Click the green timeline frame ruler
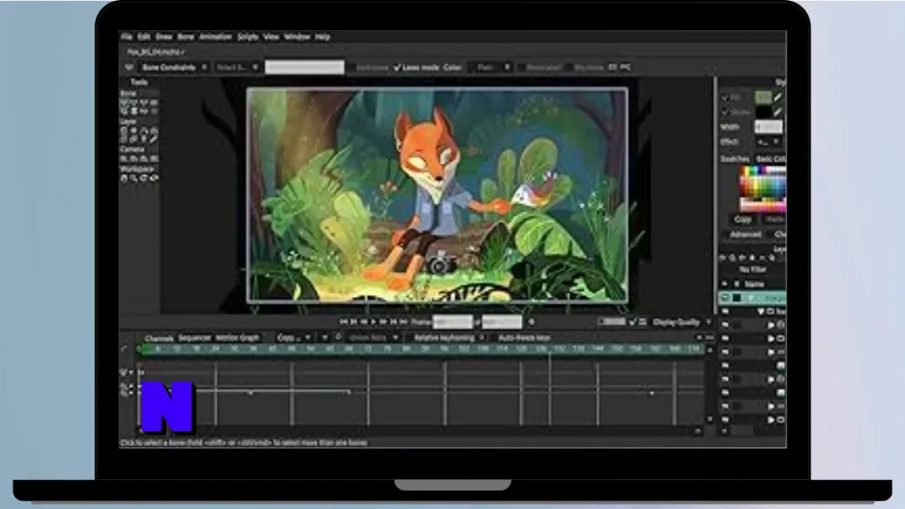 click(422, 350)
